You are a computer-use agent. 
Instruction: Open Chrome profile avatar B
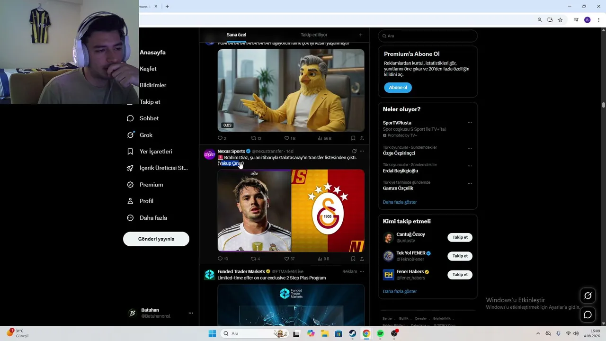click(588, 20)
